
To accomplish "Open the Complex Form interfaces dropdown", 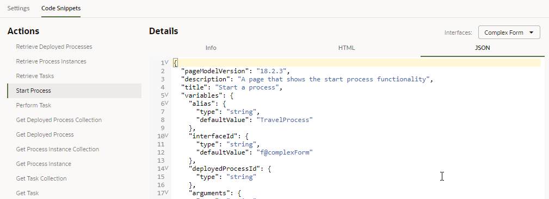I will tap(509, 33).
